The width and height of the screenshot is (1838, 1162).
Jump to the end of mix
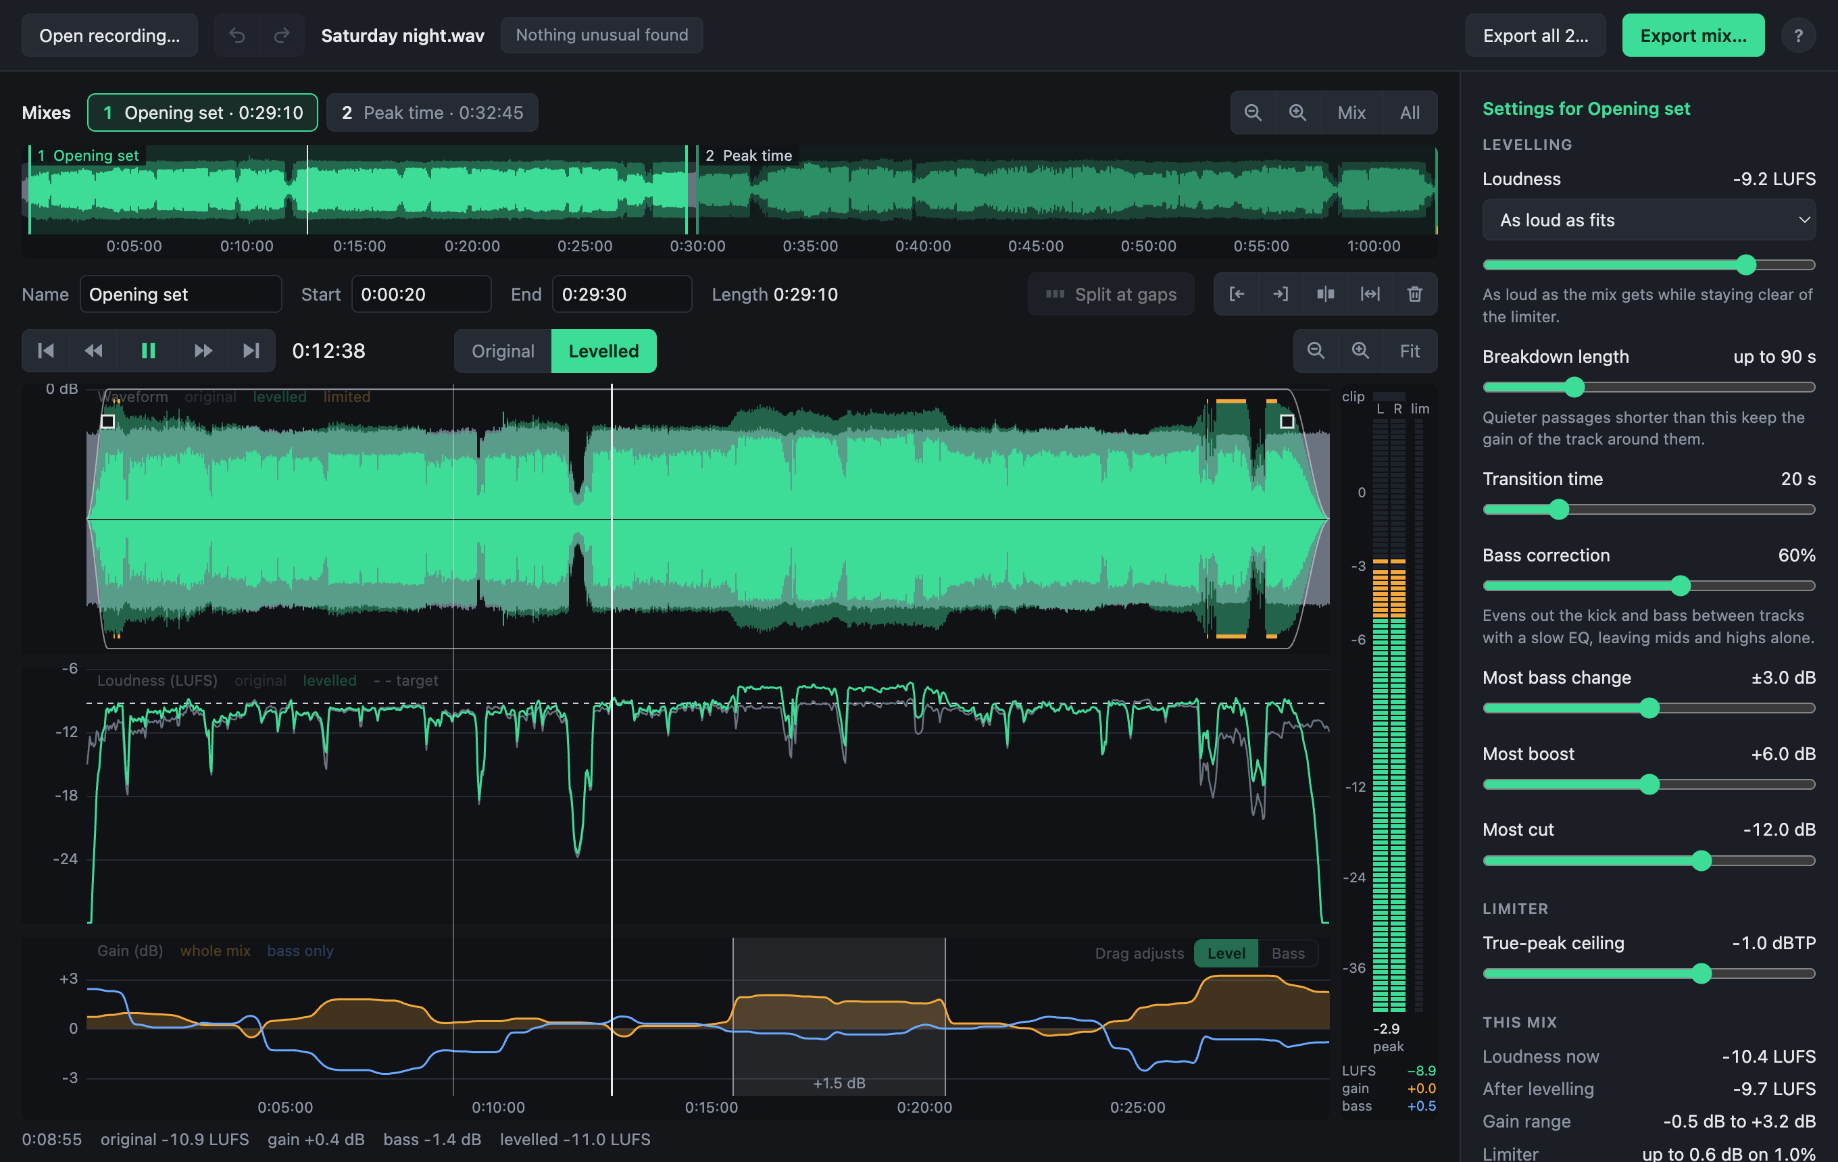pyautogui.click(x=251, y=351)
